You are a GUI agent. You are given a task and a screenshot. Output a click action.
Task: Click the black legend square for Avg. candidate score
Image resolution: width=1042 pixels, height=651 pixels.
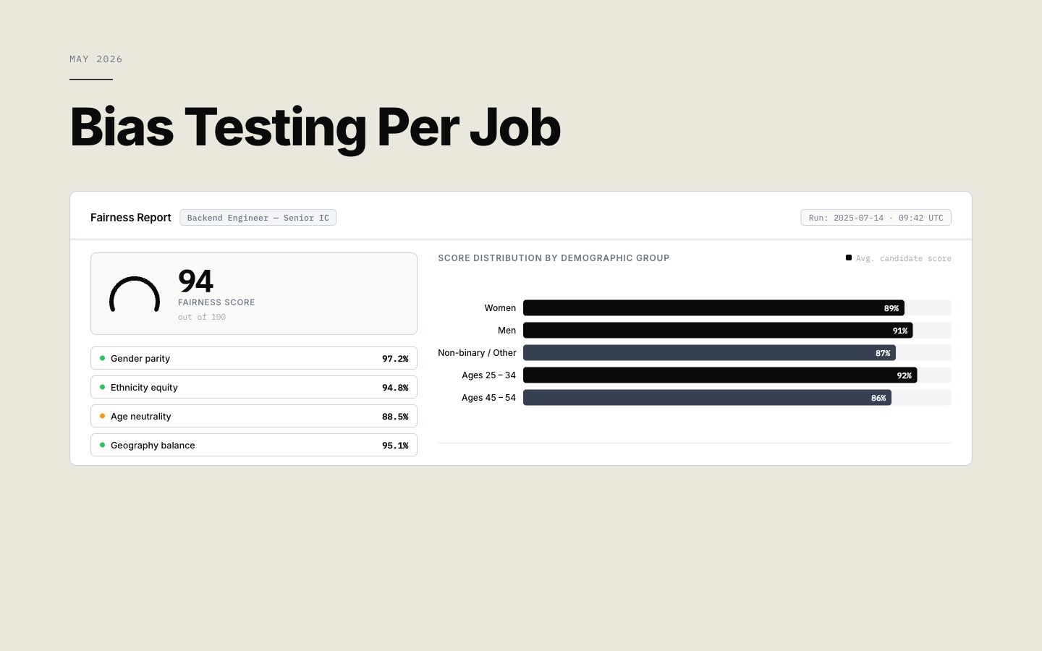(x=849, y=258)
